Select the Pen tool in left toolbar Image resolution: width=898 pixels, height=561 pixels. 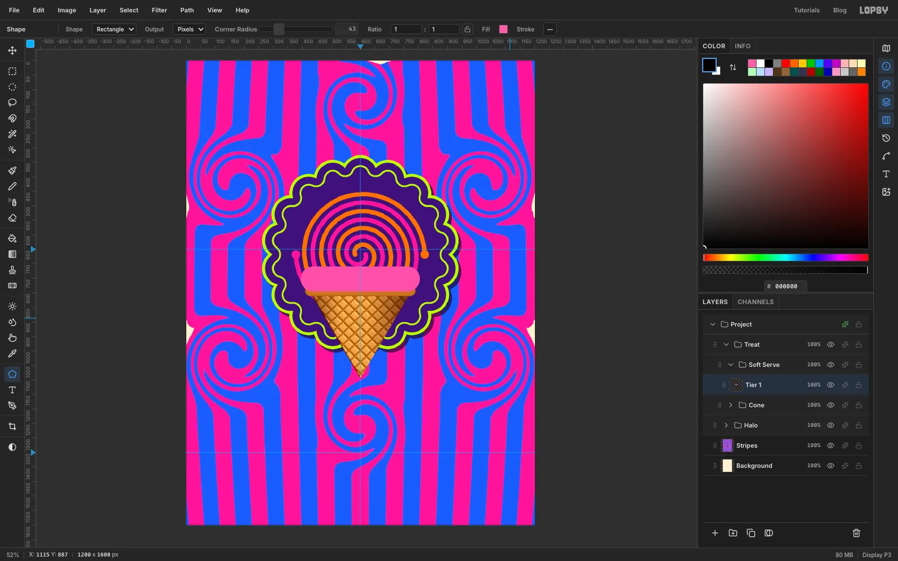point(12,406)
